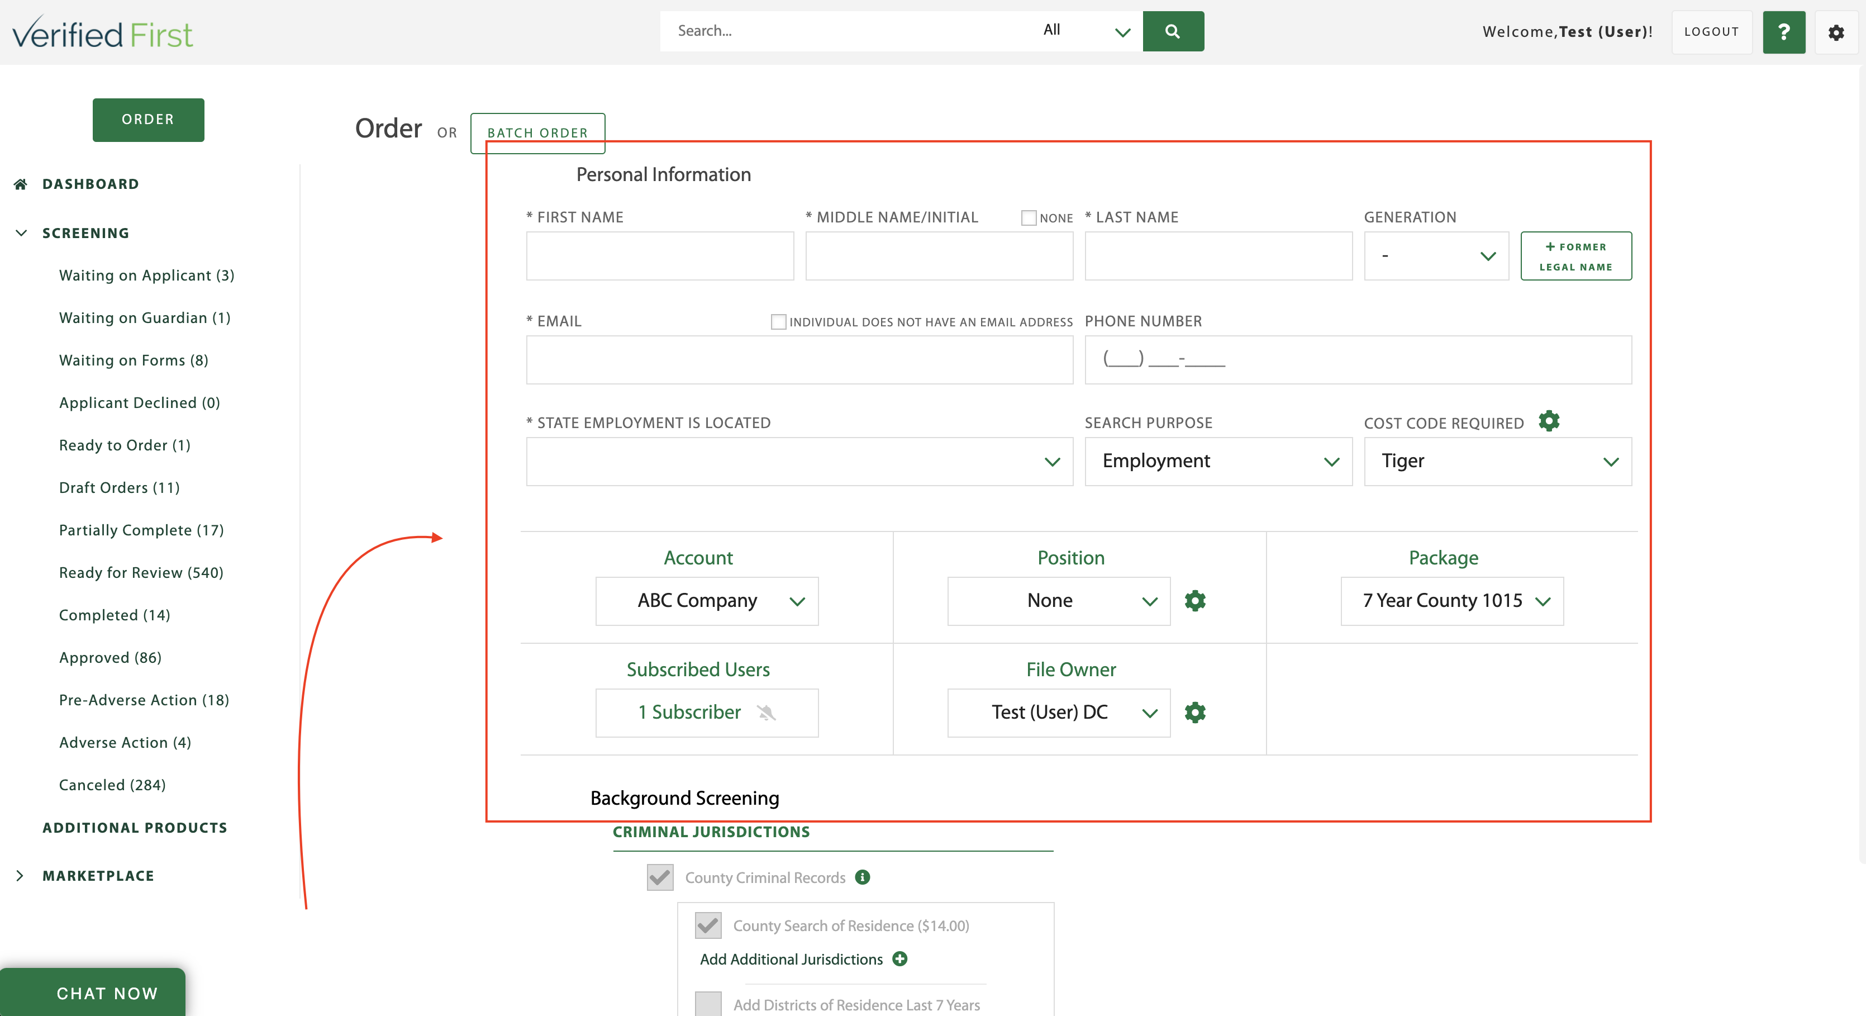
Task: Toggle County Search of Residence checkbox
Action: [x=708, y=925]
